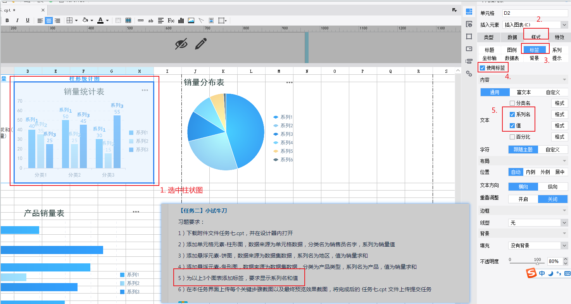This screenshot has height=304, width=571.
Task: Apply italic formatting from the toolbar
Action: (x=17, y=21)
